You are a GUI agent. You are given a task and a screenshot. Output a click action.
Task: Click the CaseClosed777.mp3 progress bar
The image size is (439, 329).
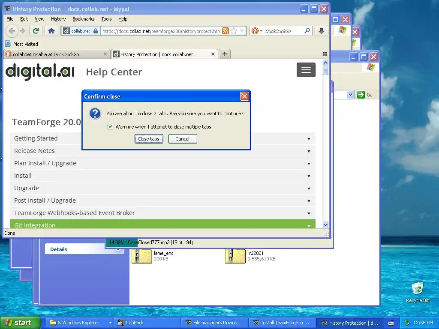[x=219, y=242]
